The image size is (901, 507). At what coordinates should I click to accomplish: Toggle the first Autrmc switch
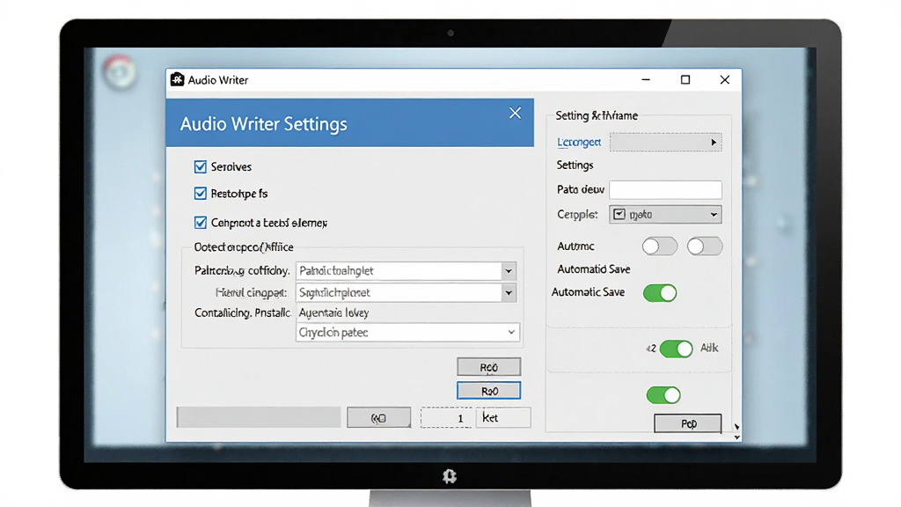[x=659, y=246]
